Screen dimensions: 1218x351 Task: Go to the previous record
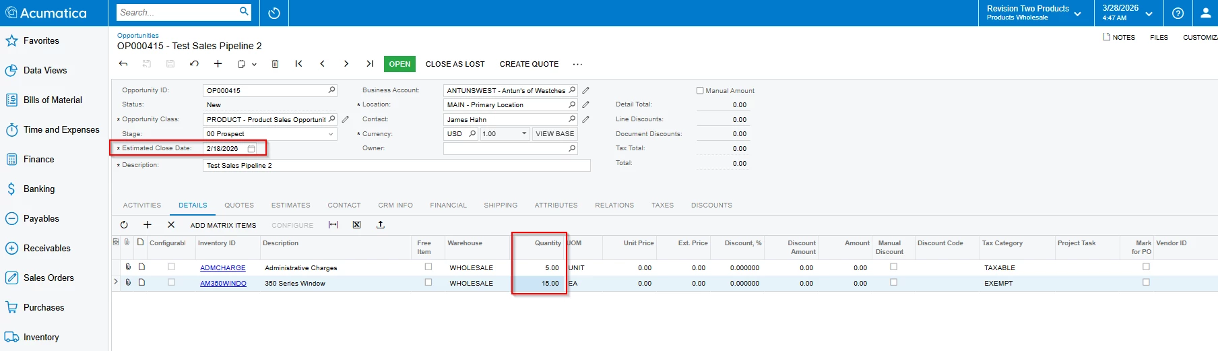coord(322,64)
